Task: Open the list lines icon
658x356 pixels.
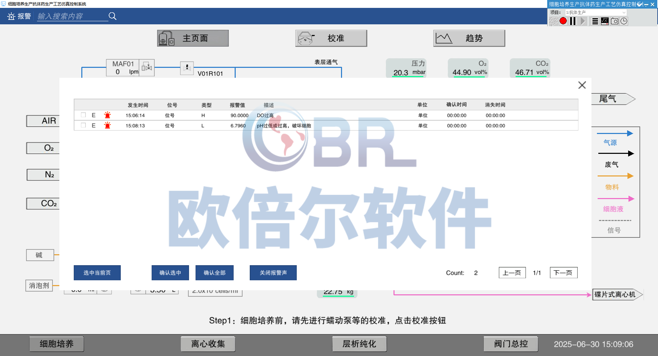Action: point(595,21)
